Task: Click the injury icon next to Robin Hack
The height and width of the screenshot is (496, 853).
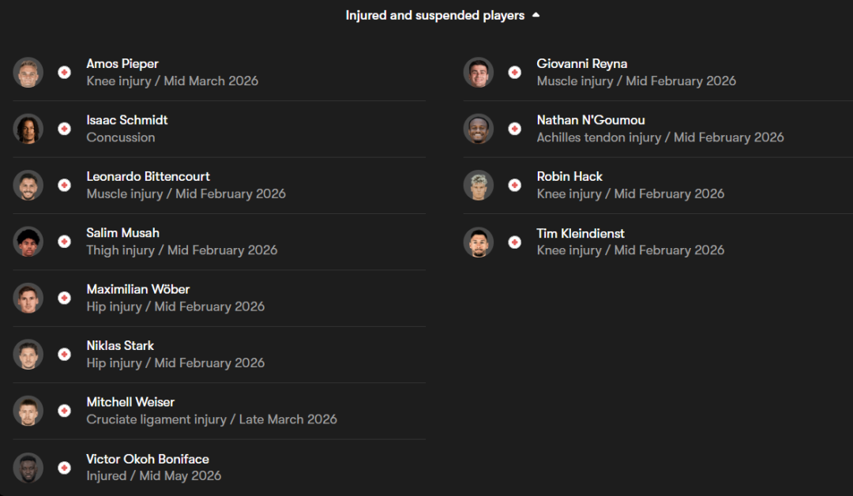Action: point(515,186)
